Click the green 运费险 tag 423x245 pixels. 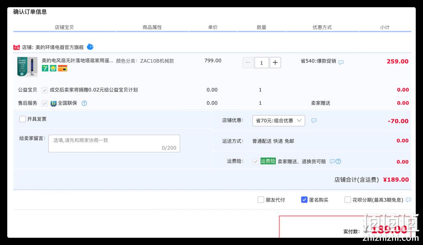(268, 161)
